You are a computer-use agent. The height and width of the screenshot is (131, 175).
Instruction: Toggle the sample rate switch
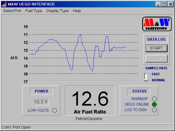(x=146, y=77)
